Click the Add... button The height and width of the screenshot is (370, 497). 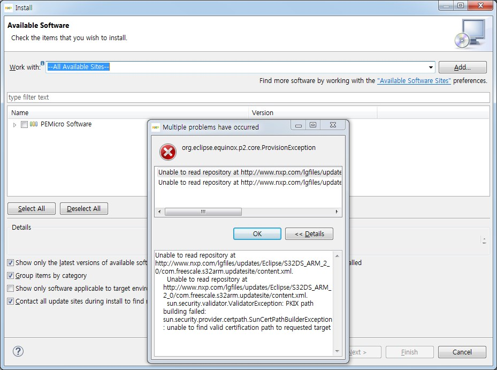click(462, 67)
